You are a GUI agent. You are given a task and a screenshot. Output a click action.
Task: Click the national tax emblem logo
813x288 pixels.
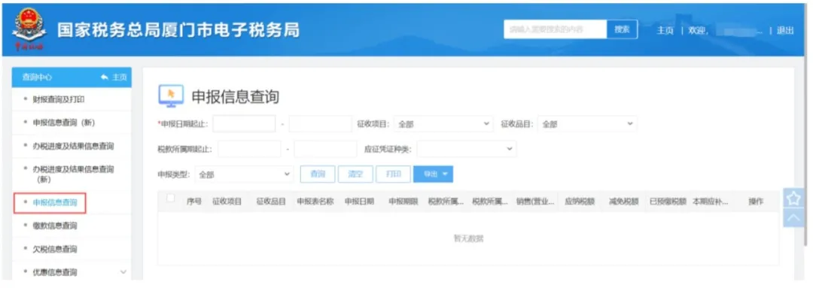pos(29,29)
